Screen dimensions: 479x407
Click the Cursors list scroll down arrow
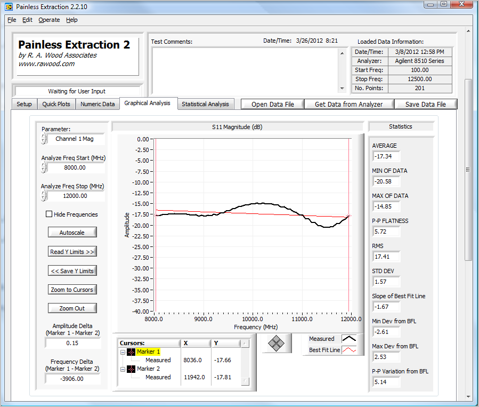(245, 381)
